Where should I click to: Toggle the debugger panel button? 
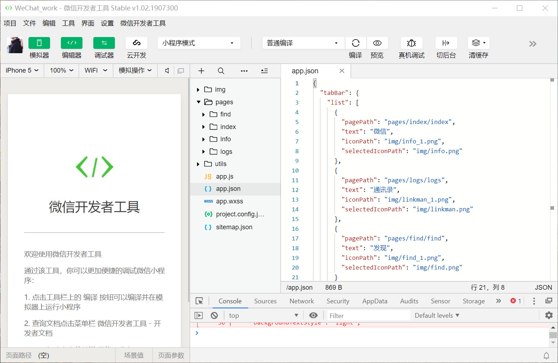104,43
